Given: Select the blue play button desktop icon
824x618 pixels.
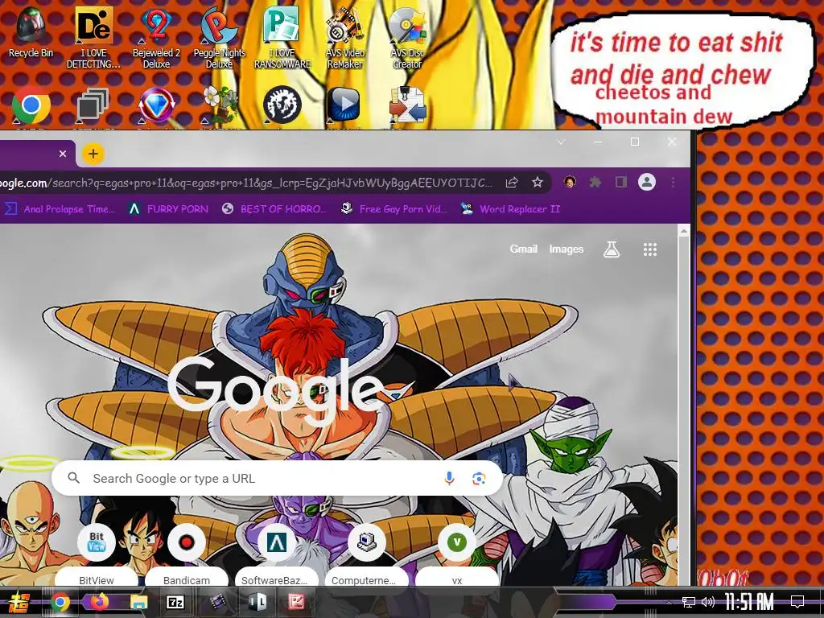Looking at the screenshot, I should pos(344,104).
